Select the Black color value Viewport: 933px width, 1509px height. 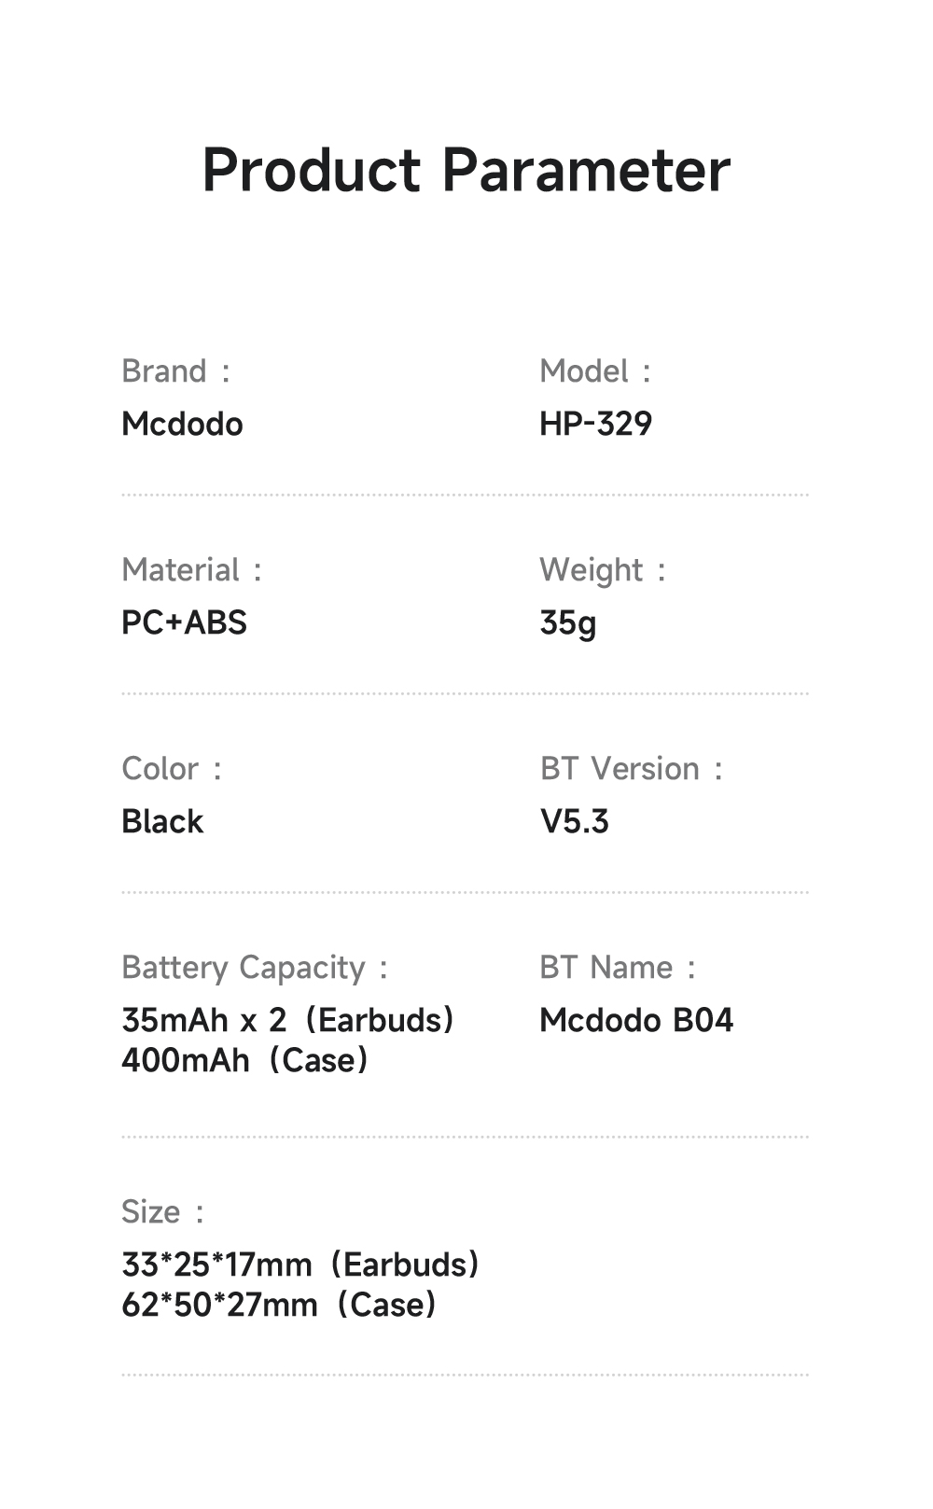tap(162, 822)
